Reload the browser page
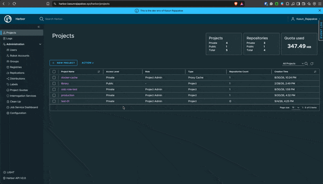 (x=14, y=4)
